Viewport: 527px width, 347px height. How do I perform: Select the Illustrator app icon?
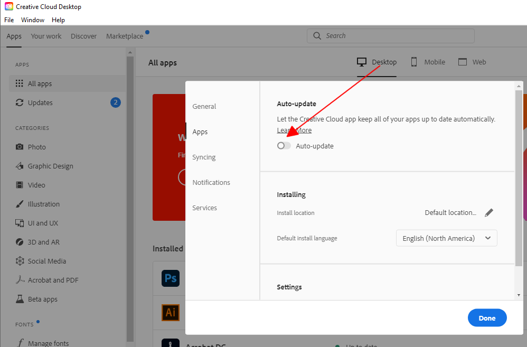pos(171,313)
